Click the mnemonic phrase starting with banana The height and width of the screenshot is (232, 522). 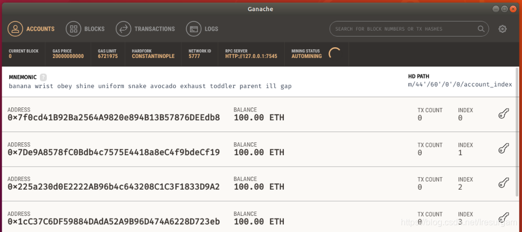tap(150, 86)
